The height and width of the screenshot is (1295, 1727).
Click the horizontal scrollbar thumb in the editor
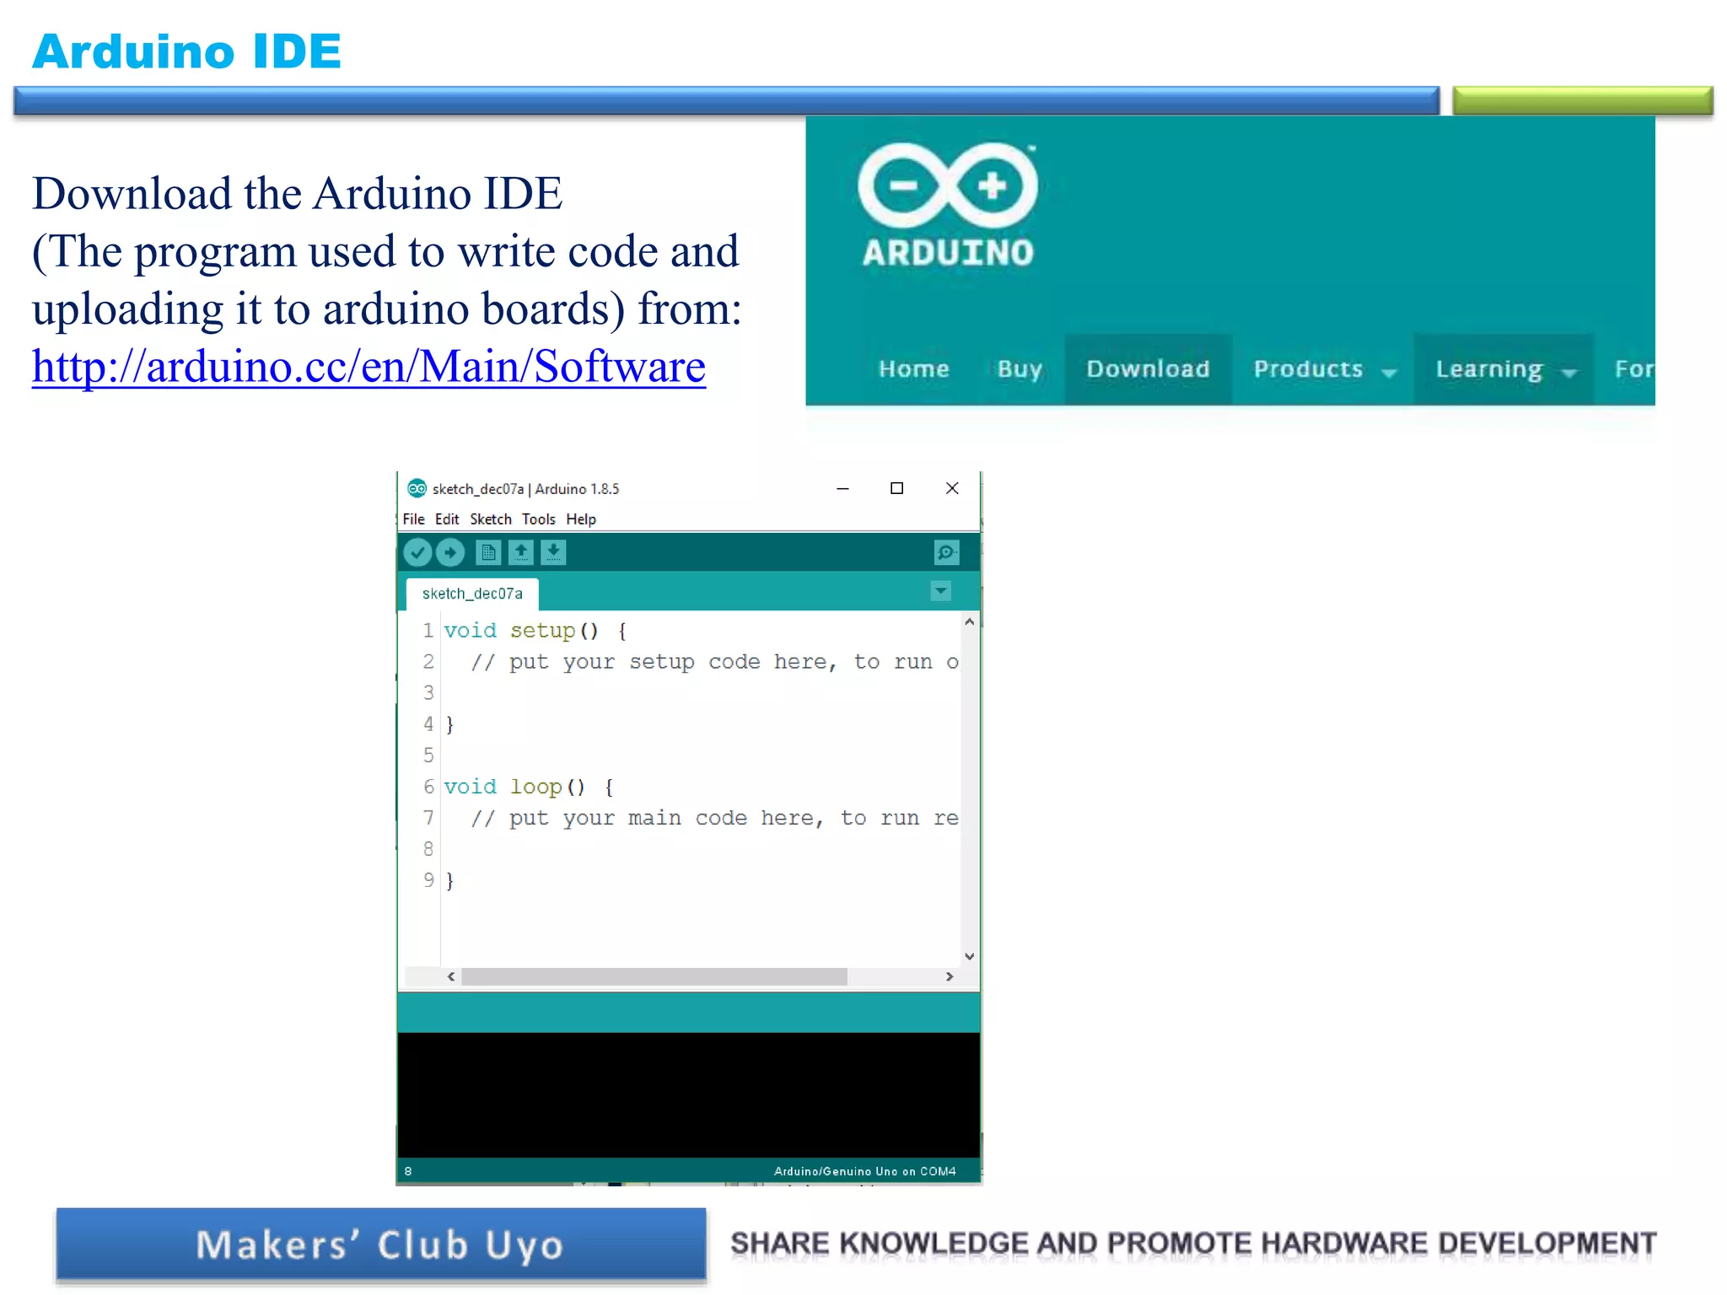[654, 976]
